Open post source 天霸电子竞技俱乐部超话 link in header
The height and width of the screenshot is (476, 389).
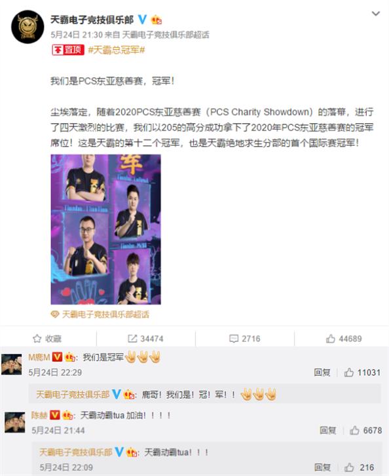tap(166, 35)
